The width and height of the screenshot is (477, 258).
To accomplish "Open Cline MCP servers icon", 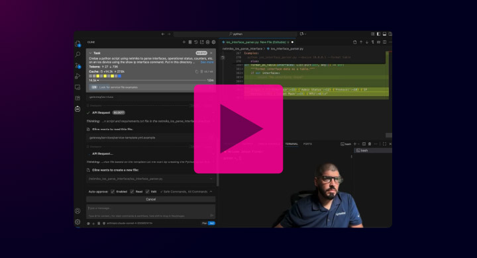I will pyautogui.click(x=190, y=42).
